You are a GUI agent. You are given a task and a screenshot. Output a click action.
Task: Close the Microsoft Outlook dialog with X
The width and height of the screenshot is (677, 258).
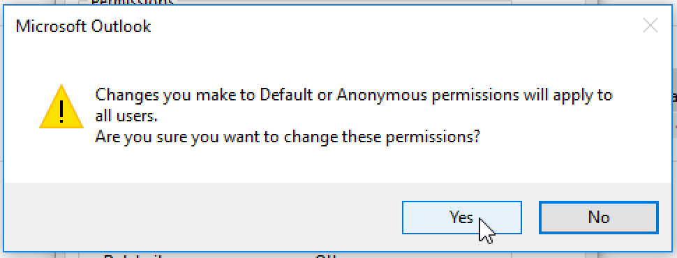coord(650,26)
